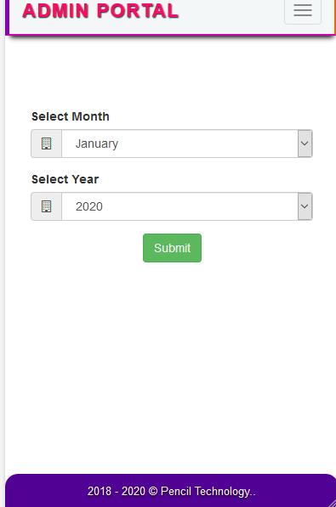
Task: Expand the month dropdown arrow
Action: tap(305, 144)
